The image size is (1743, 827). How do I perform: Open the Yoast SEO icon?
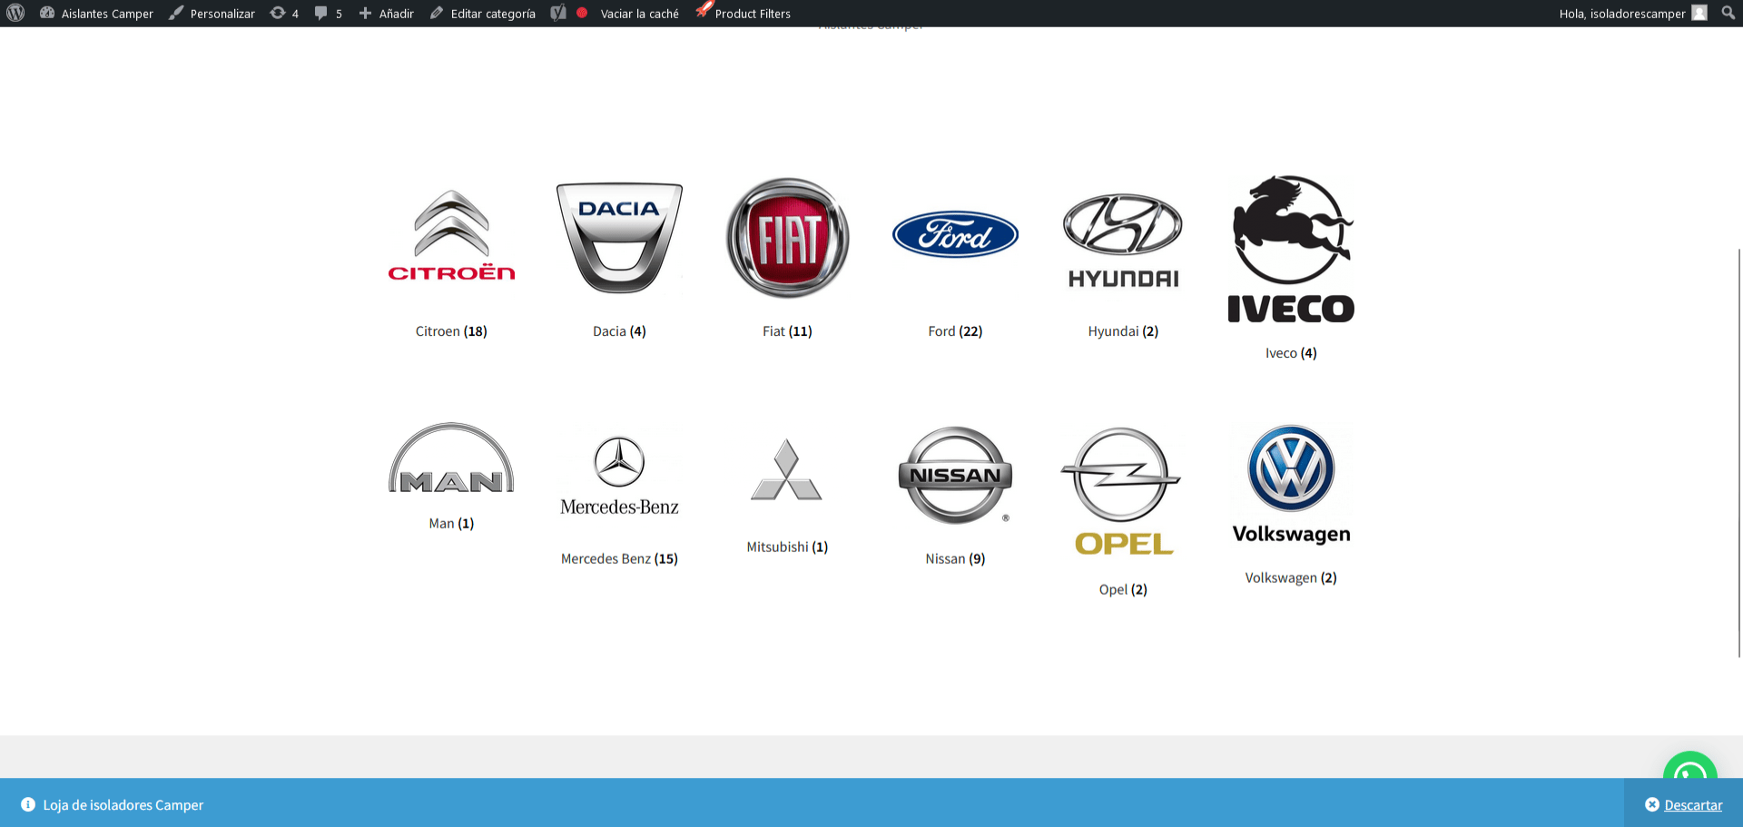pyautogui.click(x=558, y=13)
